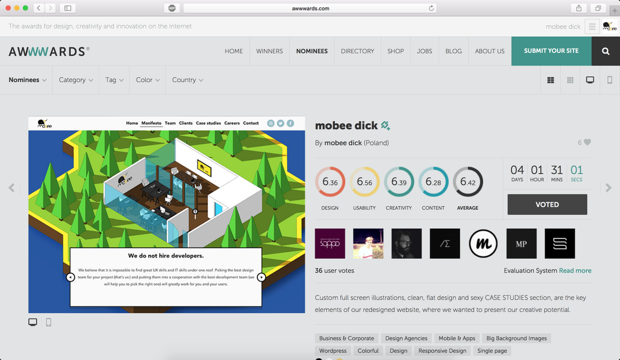Open the MP voter avatar
This screenshot has width=620, height=360.
521,243
